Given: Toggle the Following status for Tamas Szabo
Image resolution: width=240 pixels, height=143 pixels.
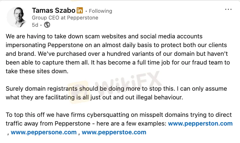Looking at the screenshot, I should [x=100, y=11].
